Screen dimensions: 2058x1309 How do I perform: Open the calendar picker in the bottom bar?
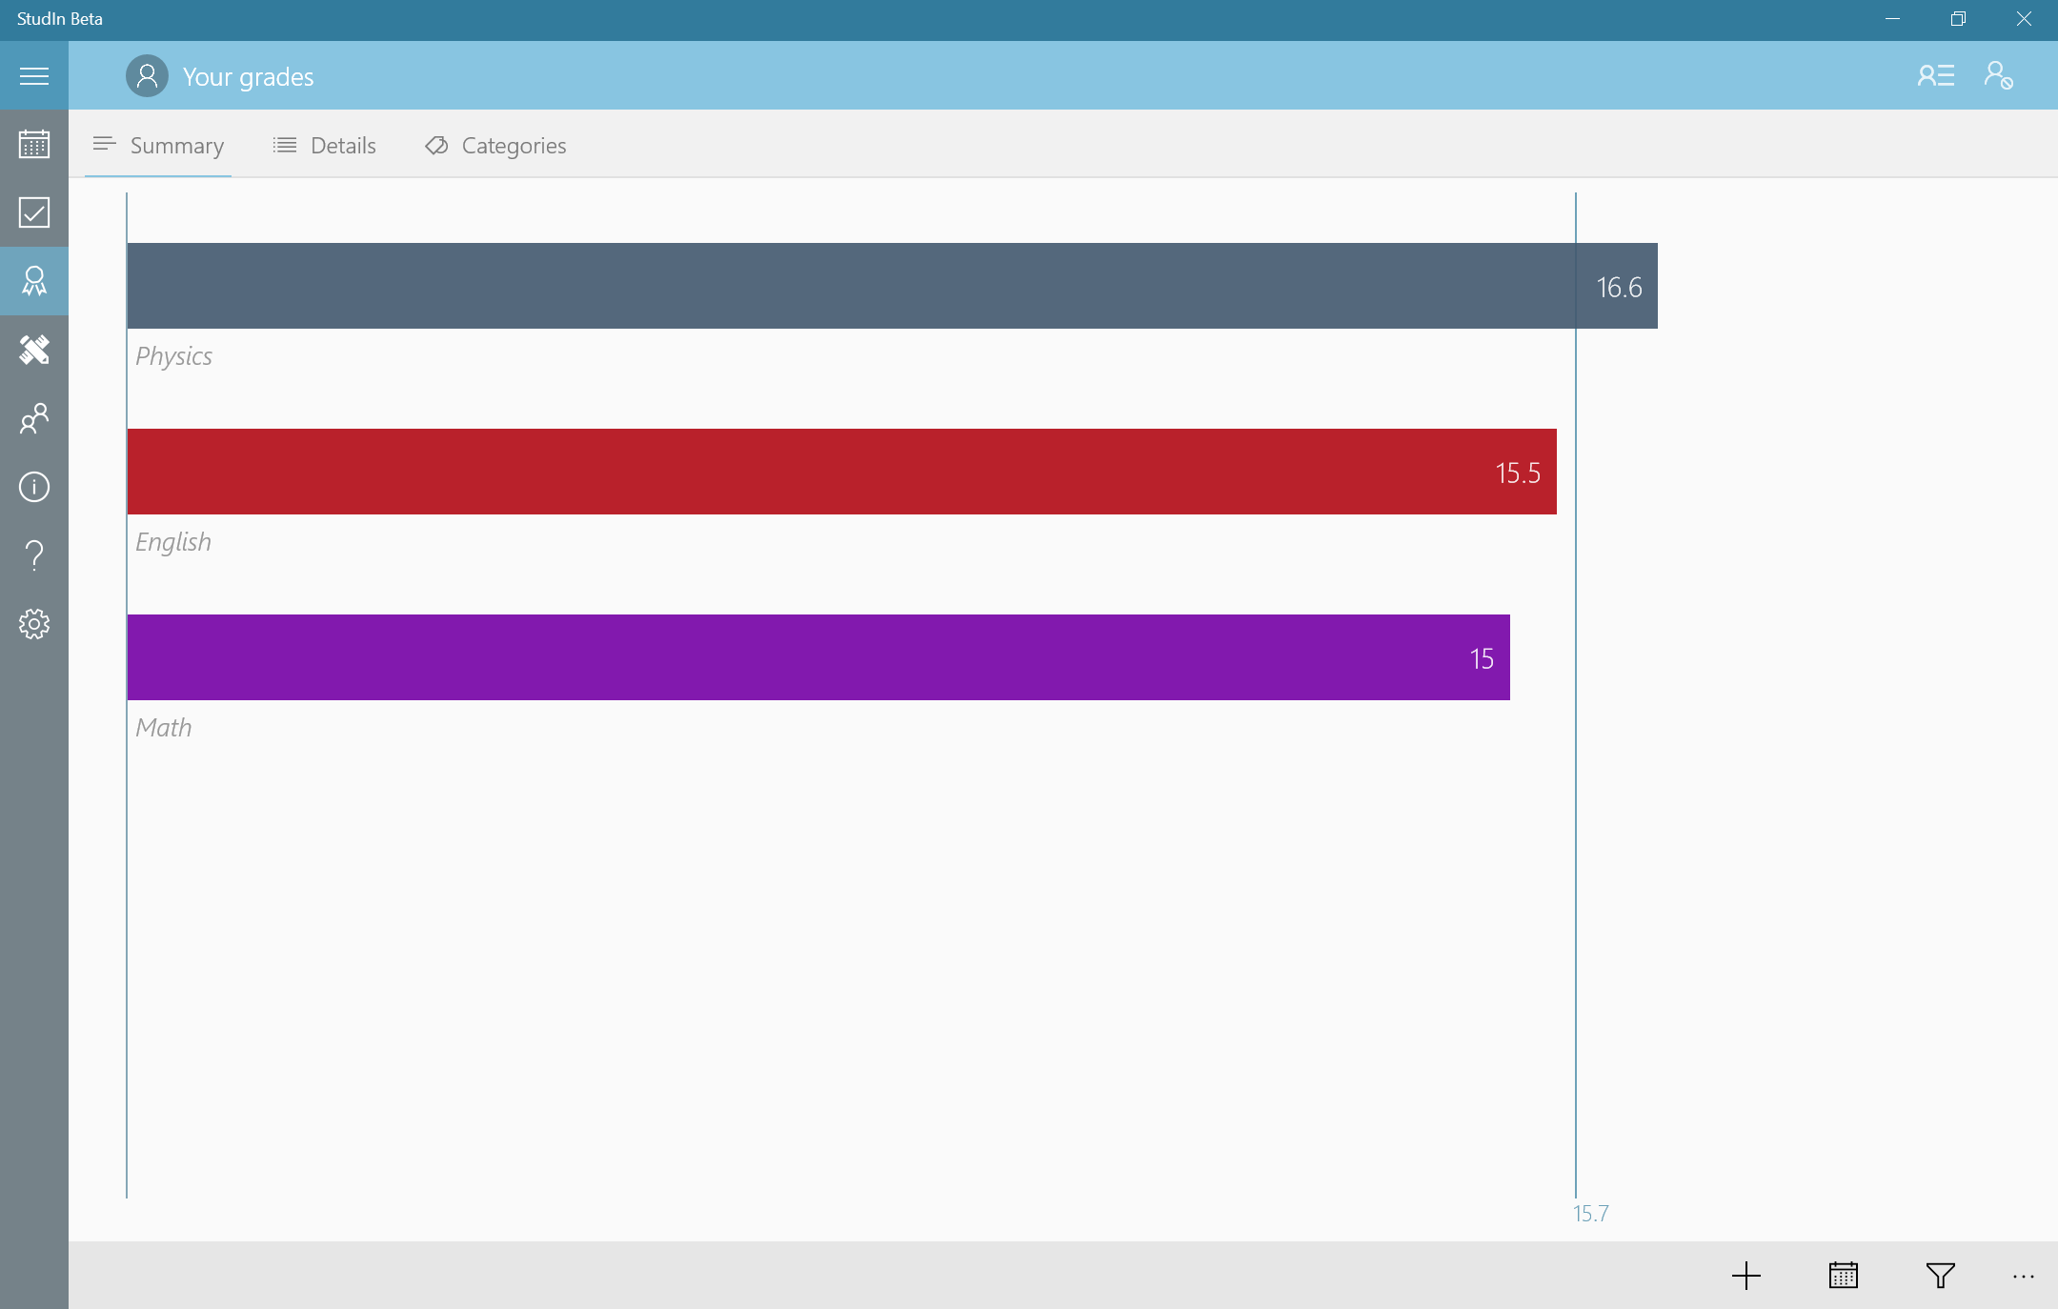click(1843, 1275)
